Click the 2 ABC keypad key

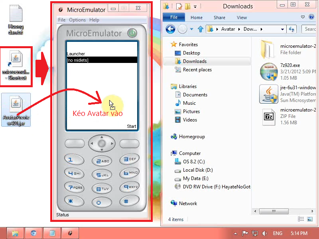click(102, 161)
